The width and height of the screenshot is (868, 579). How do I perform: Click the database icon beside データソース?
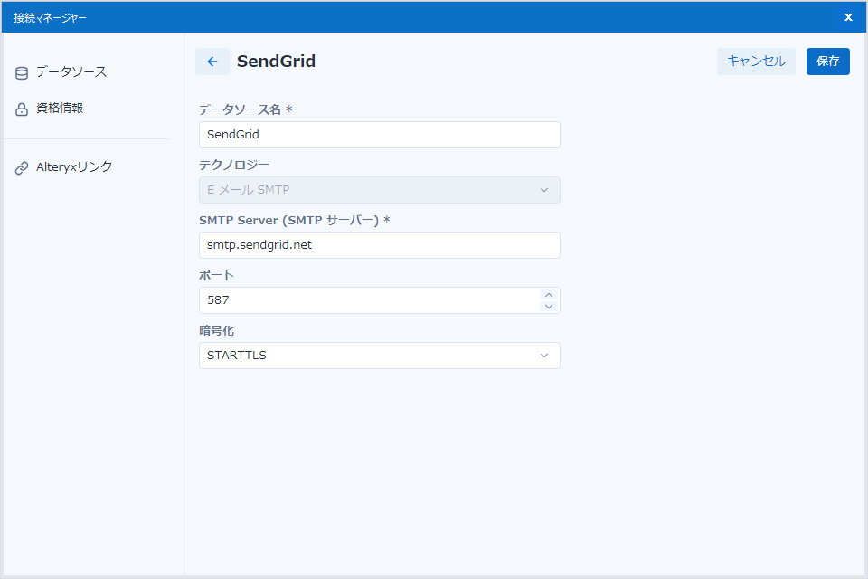(22, 73)
